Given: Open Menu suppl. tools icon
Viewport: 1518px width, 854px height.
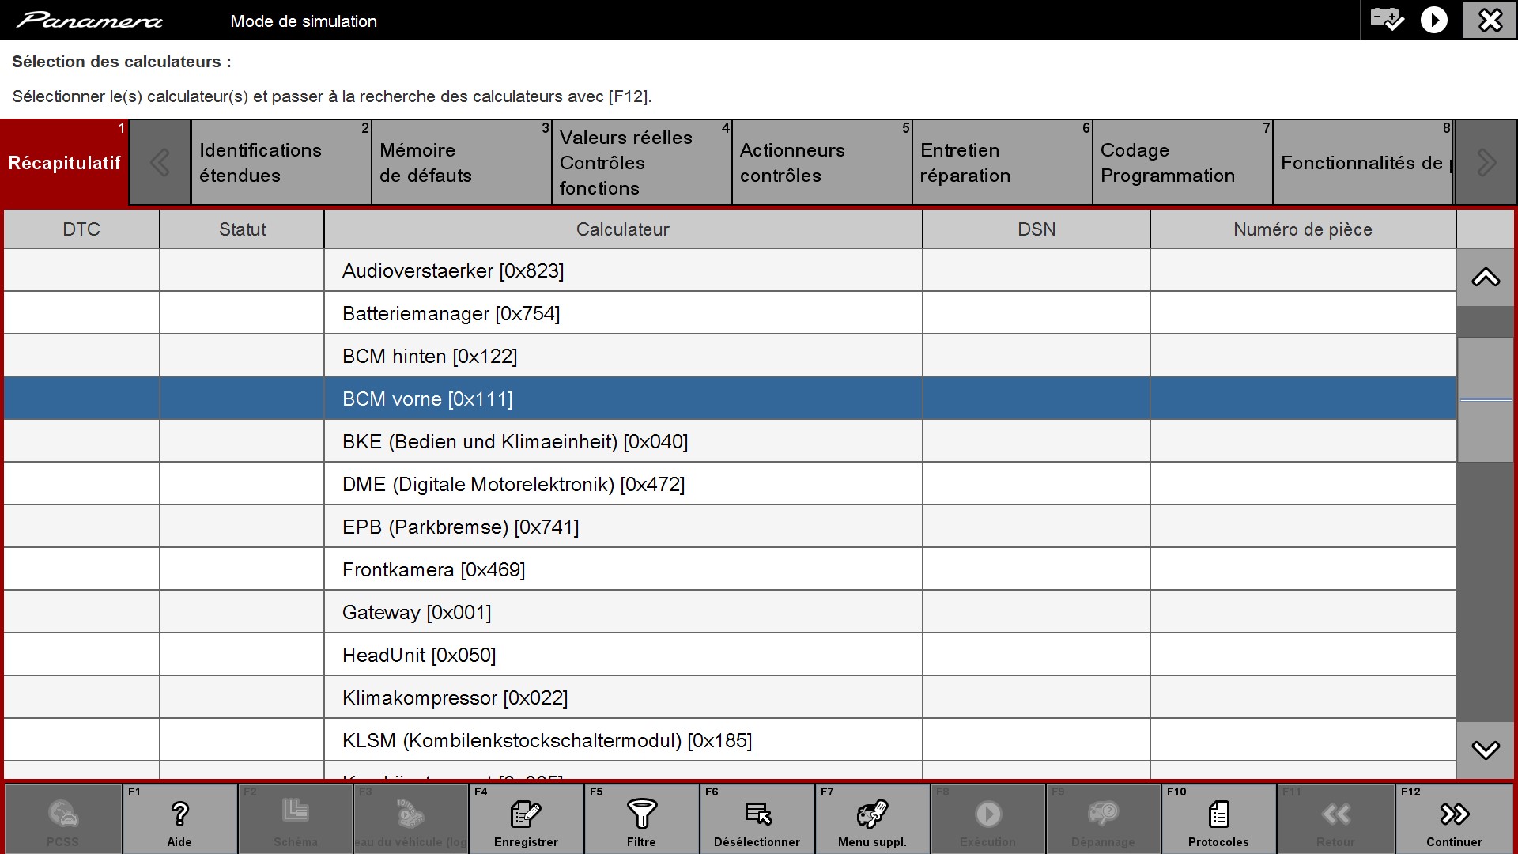Looking at the screenshot, I should click(872, 818).
